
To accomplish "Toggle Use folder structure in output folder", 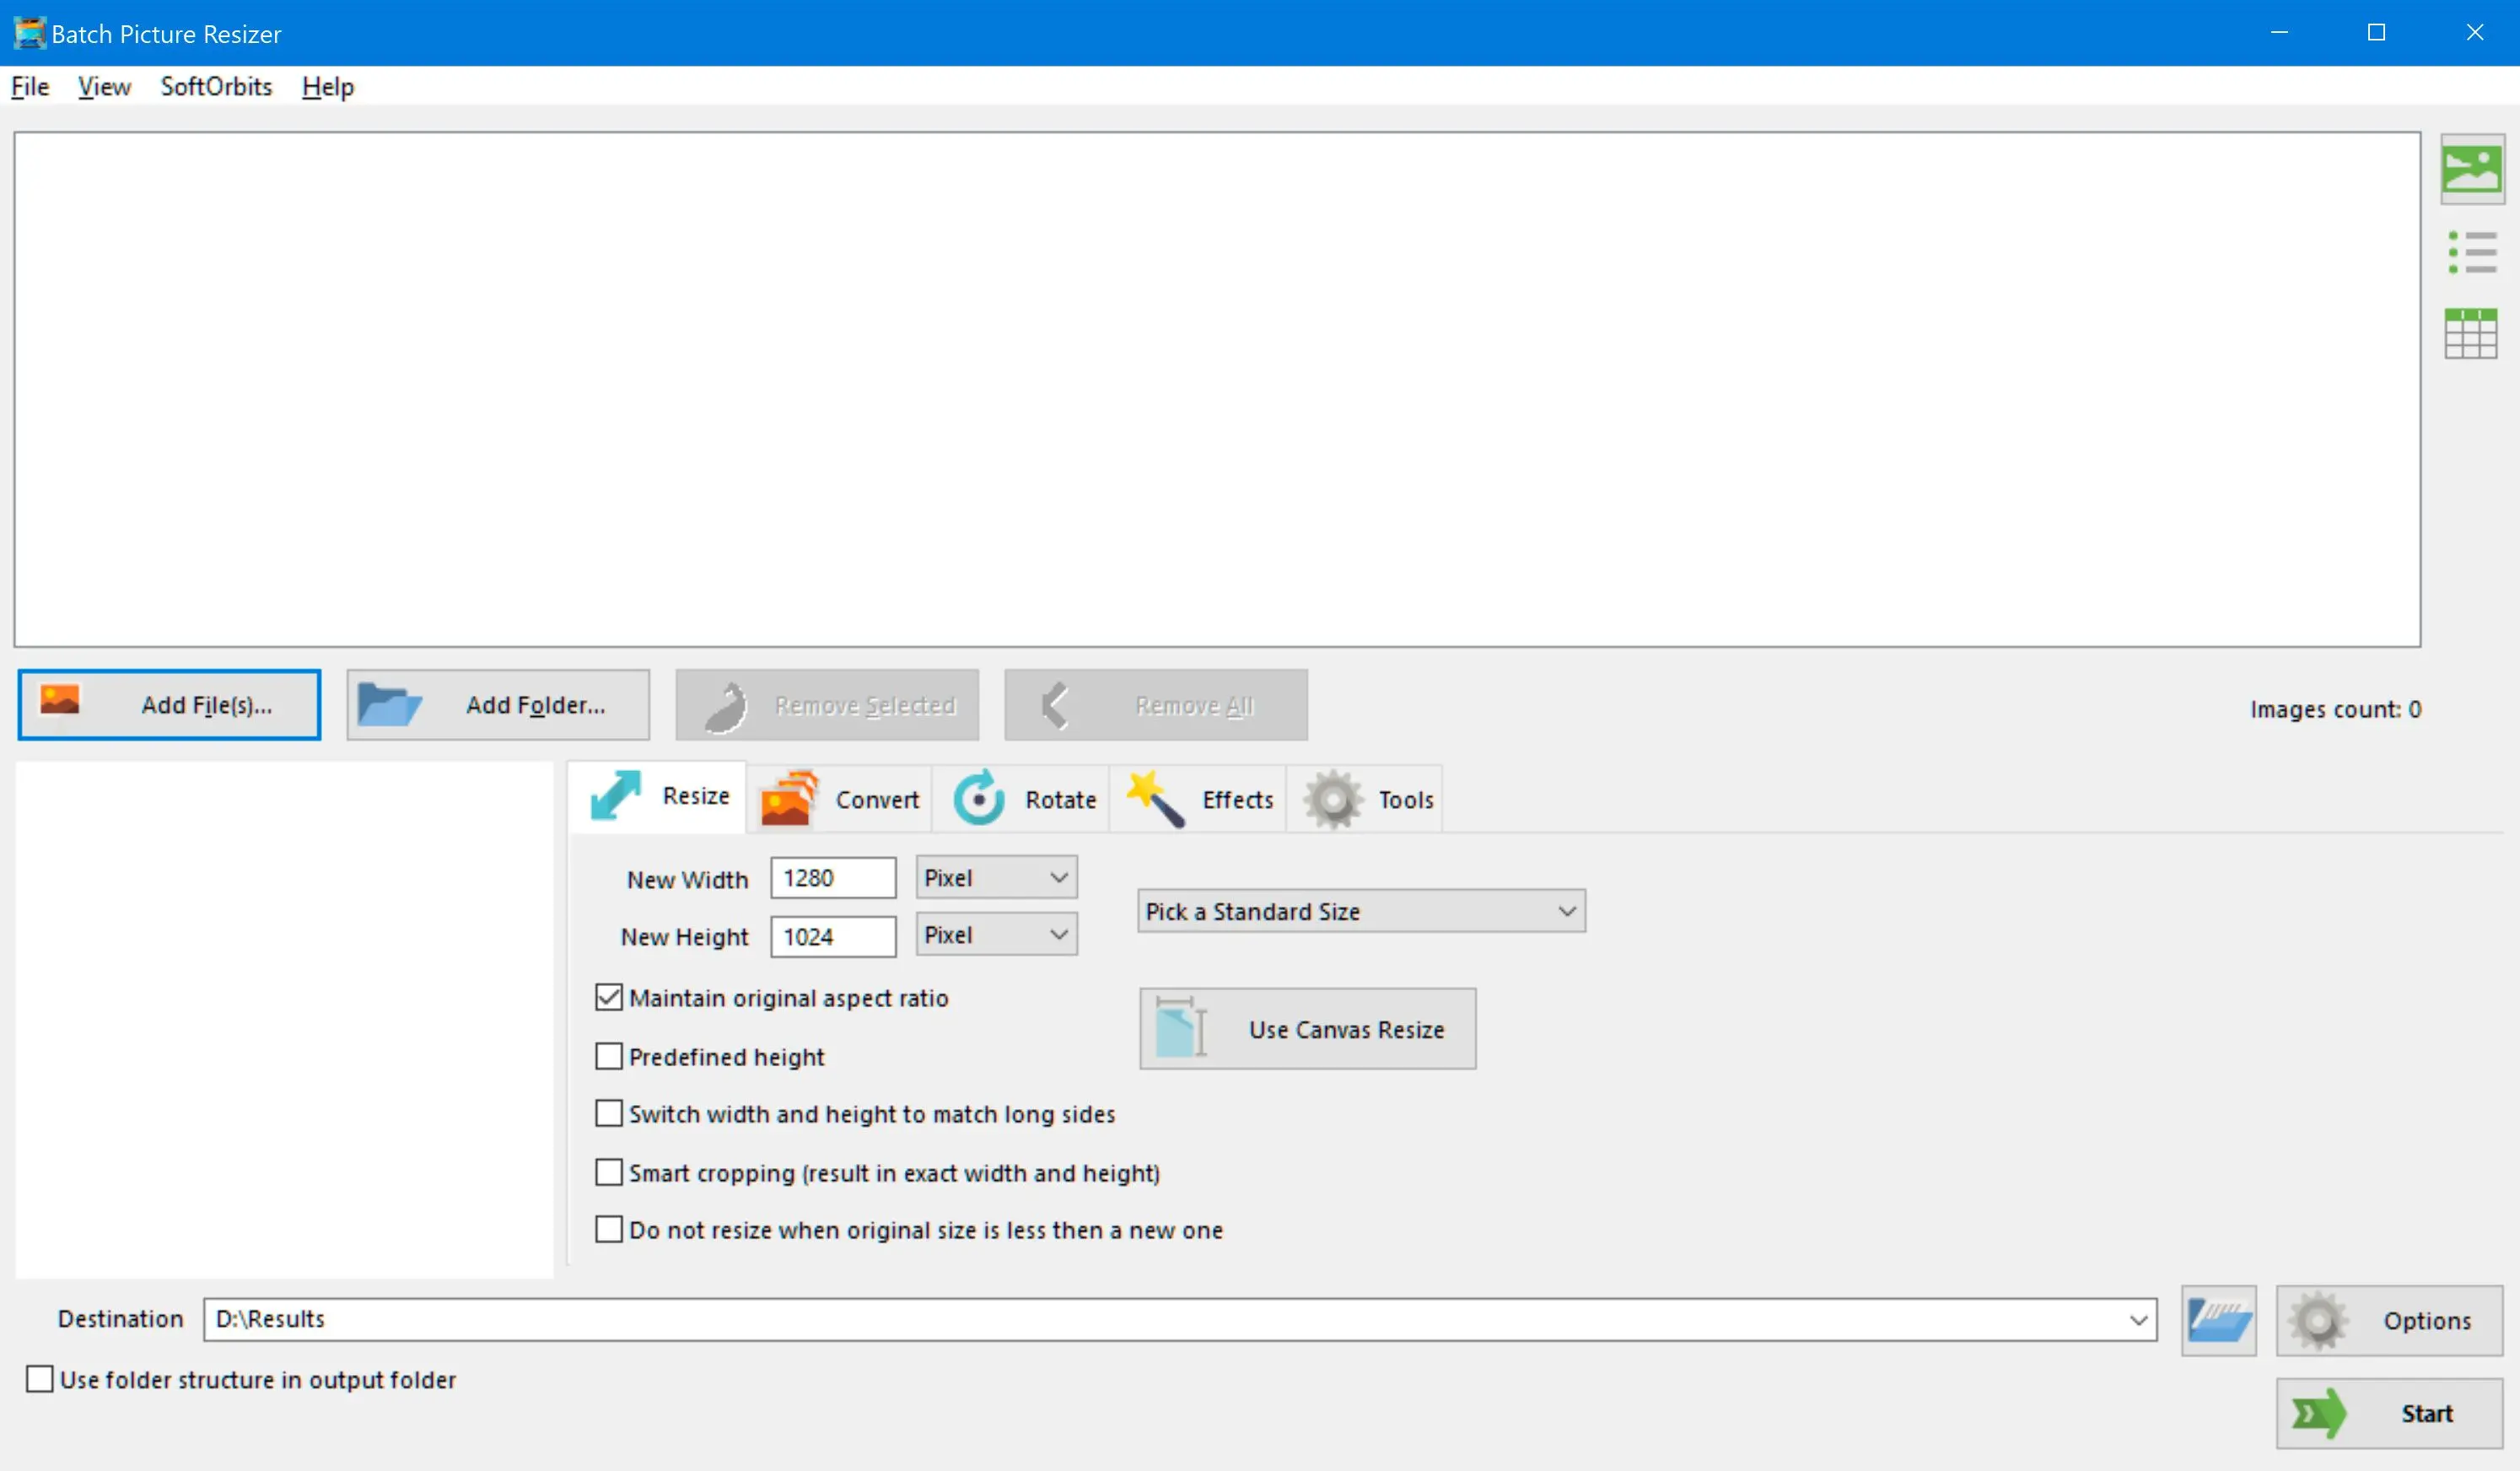I will click(39, 1380).
